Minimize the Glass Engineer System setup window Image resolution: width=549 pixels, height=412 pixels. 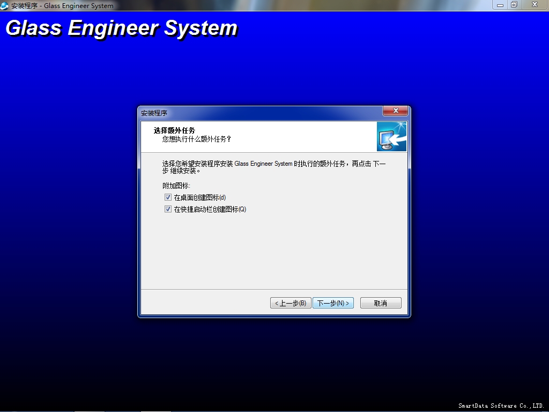(x=500, y=5)
